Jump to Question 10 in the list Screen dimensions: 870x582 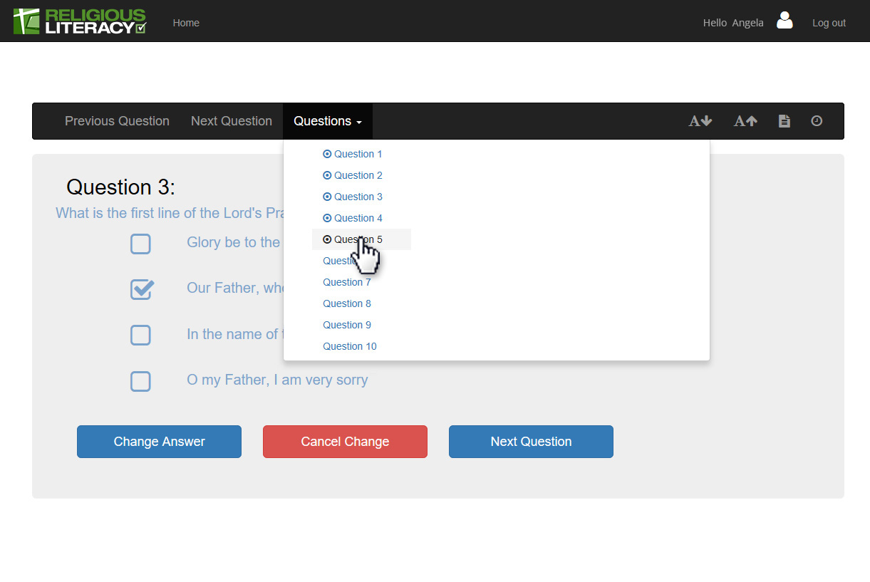click(349, 346)
